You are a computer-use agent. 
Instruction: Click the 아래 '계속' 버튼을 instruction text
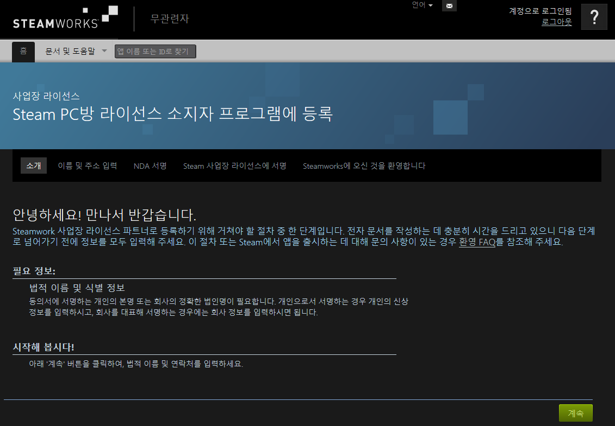(x=136, y=364)
